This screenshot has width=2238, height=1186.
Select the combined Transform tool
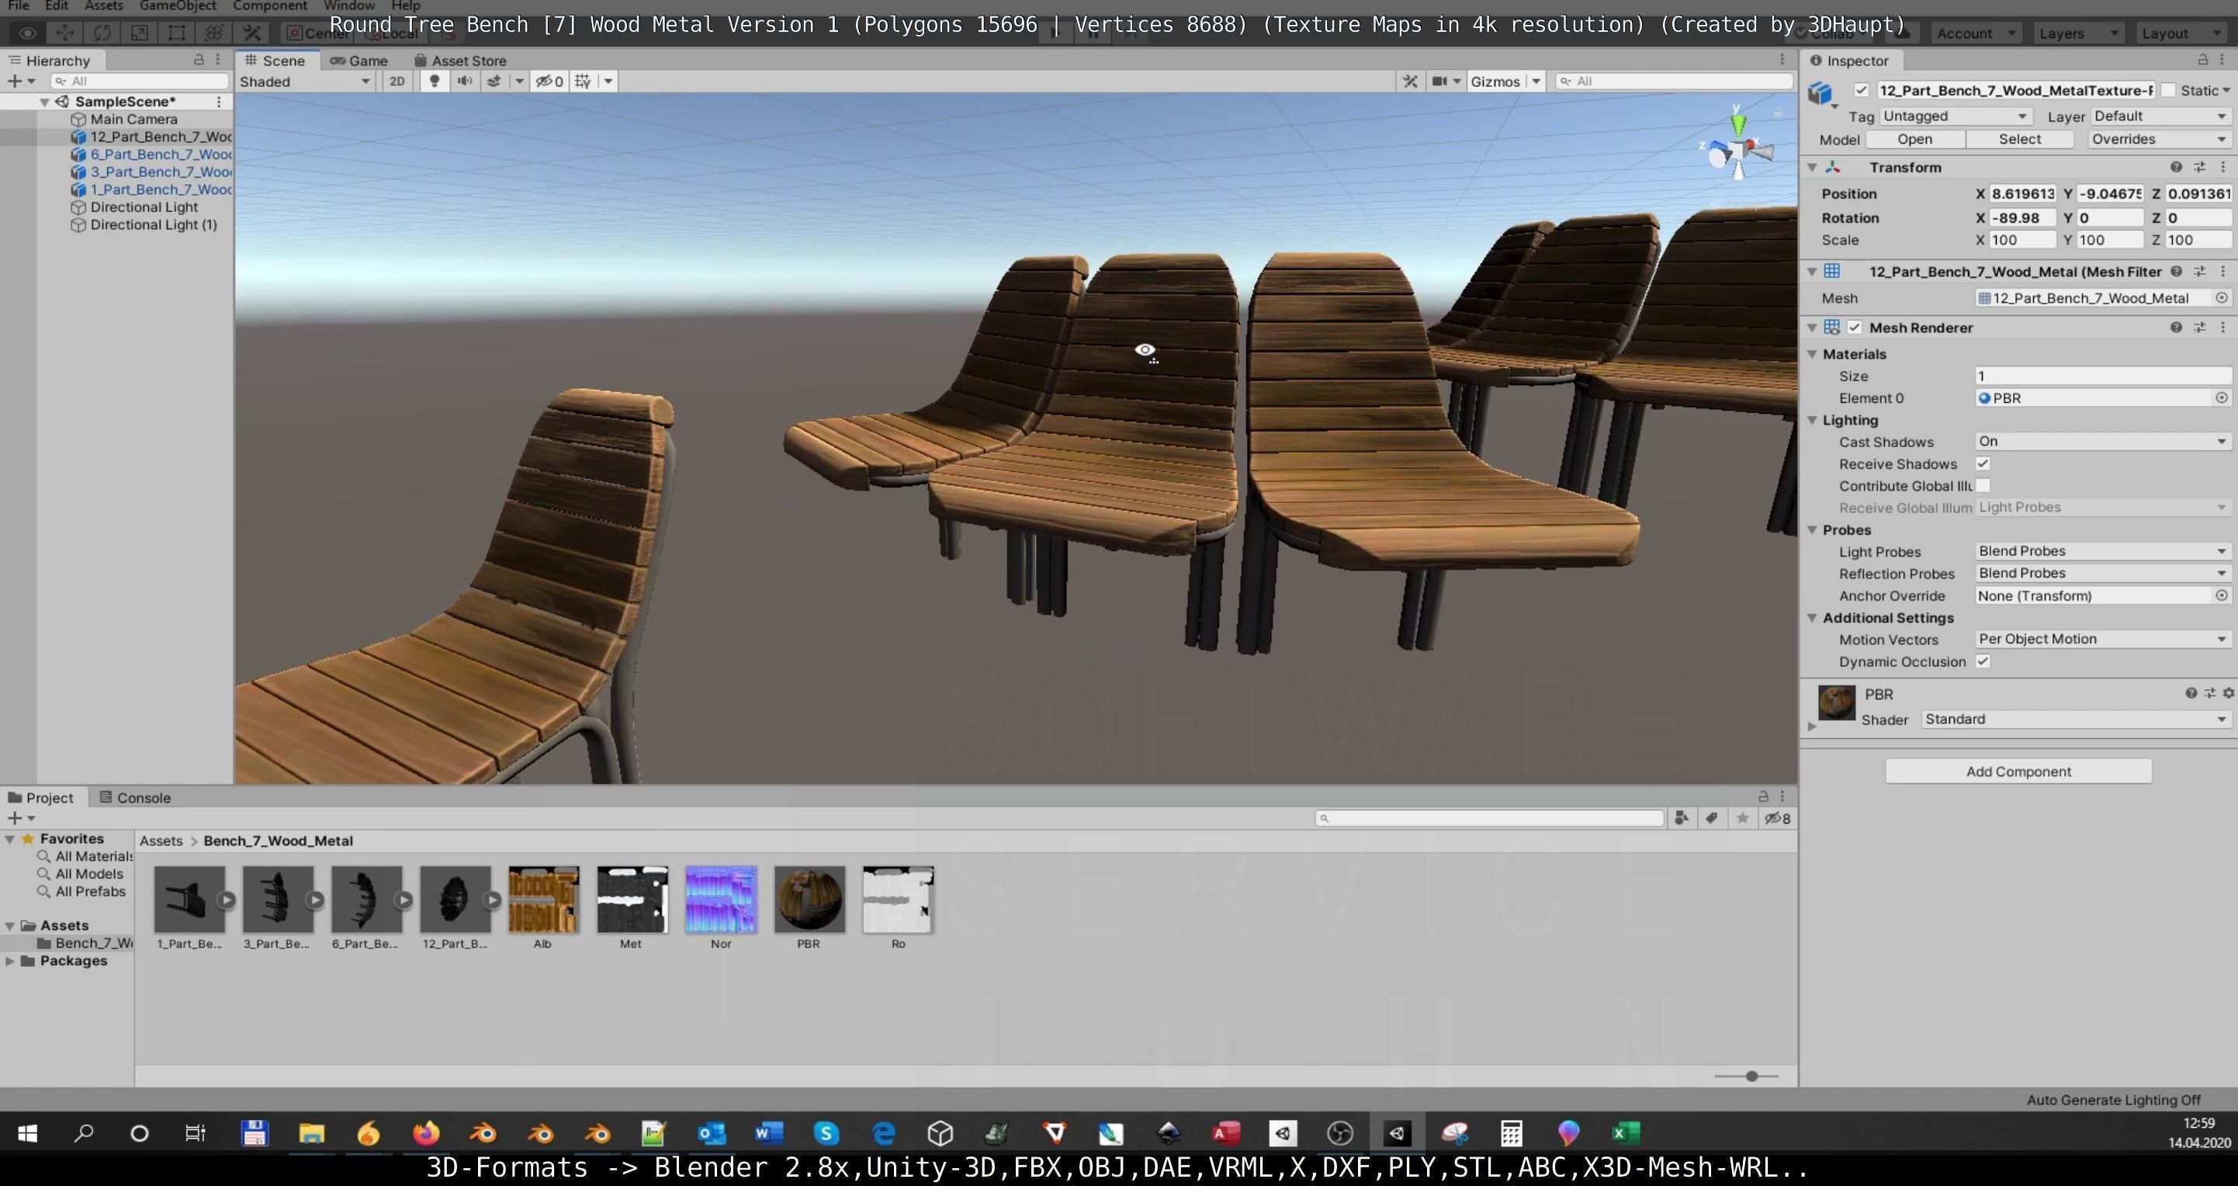coord(213,33)
